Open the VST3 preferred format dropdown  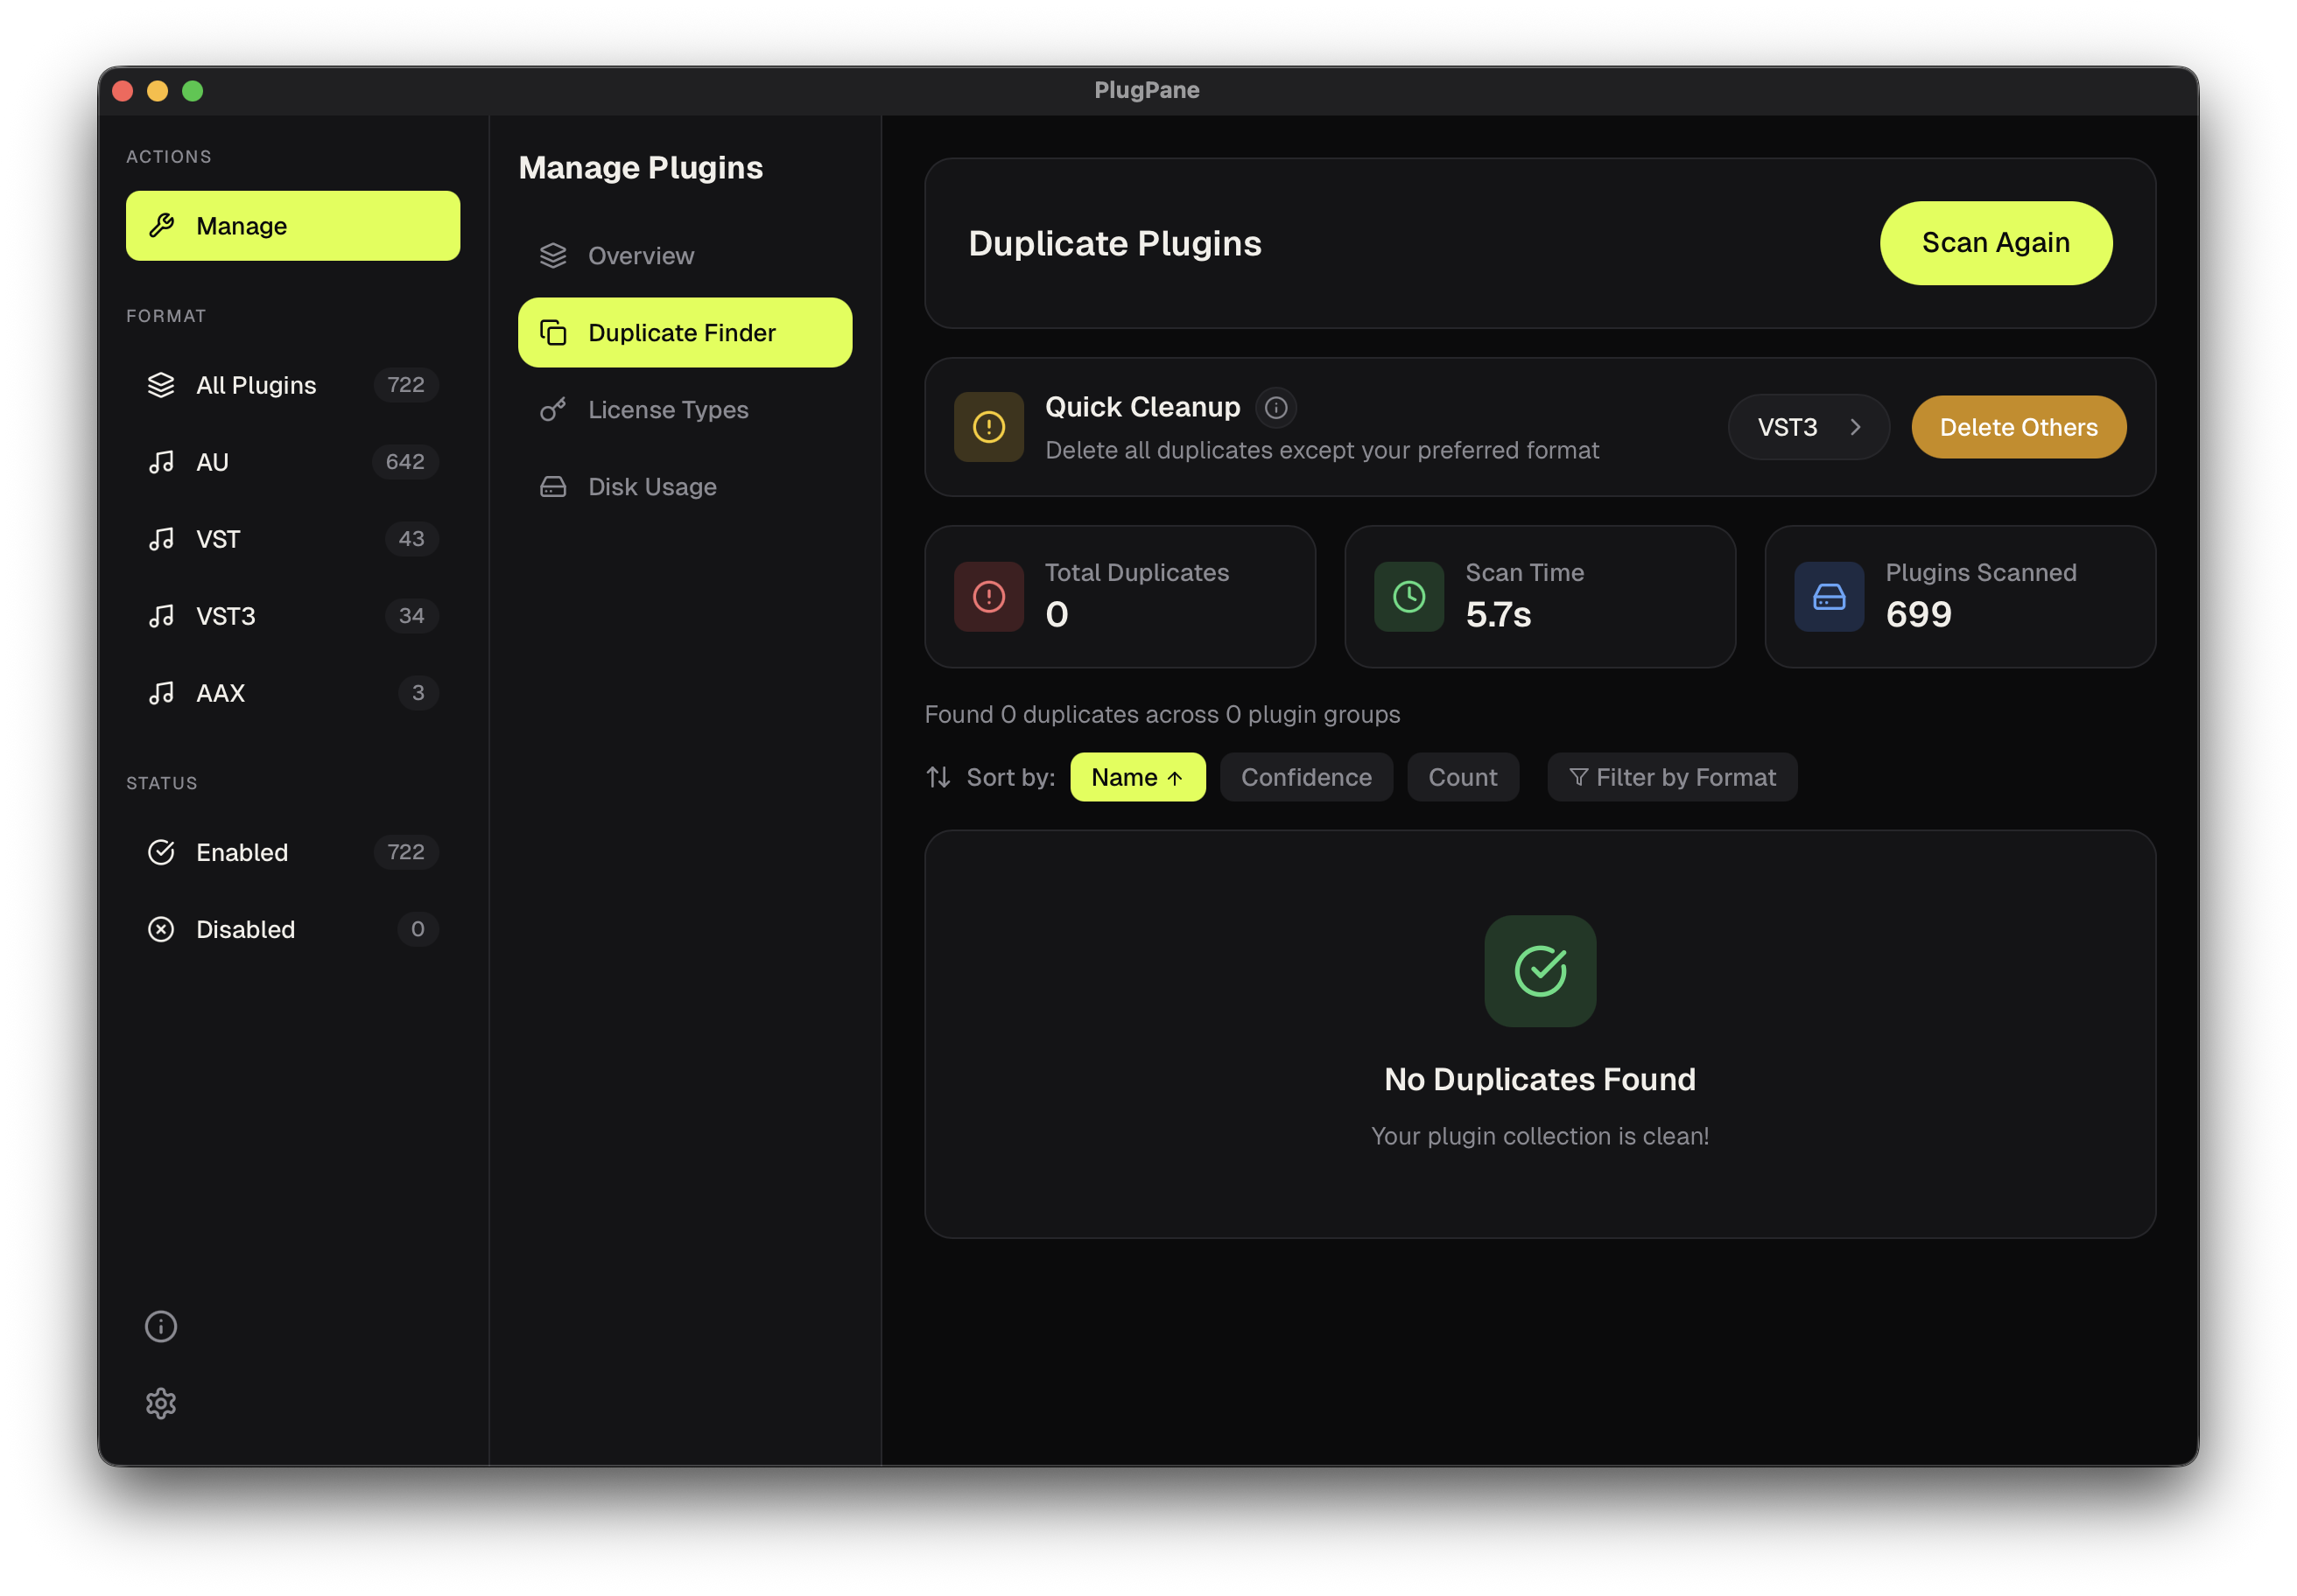coord(1809,427)
